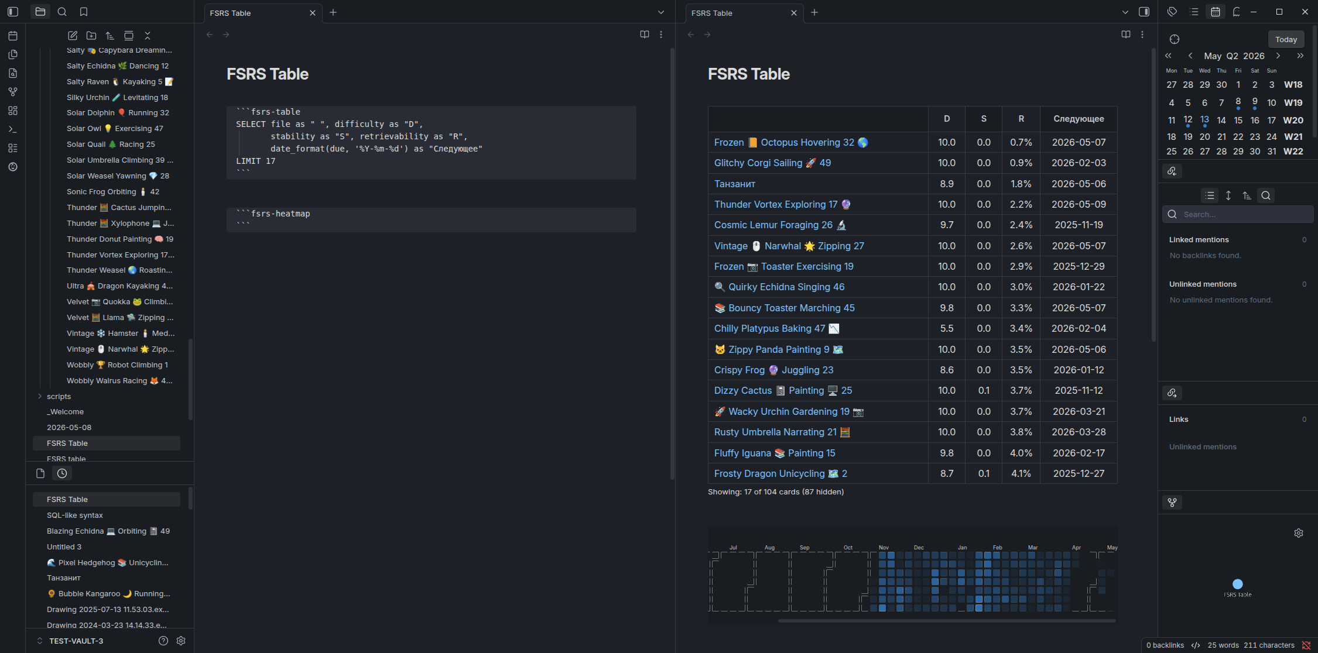Screen dimensions: 1318x653
Task: Create a new note in file explorer
Action: [73, 36]
